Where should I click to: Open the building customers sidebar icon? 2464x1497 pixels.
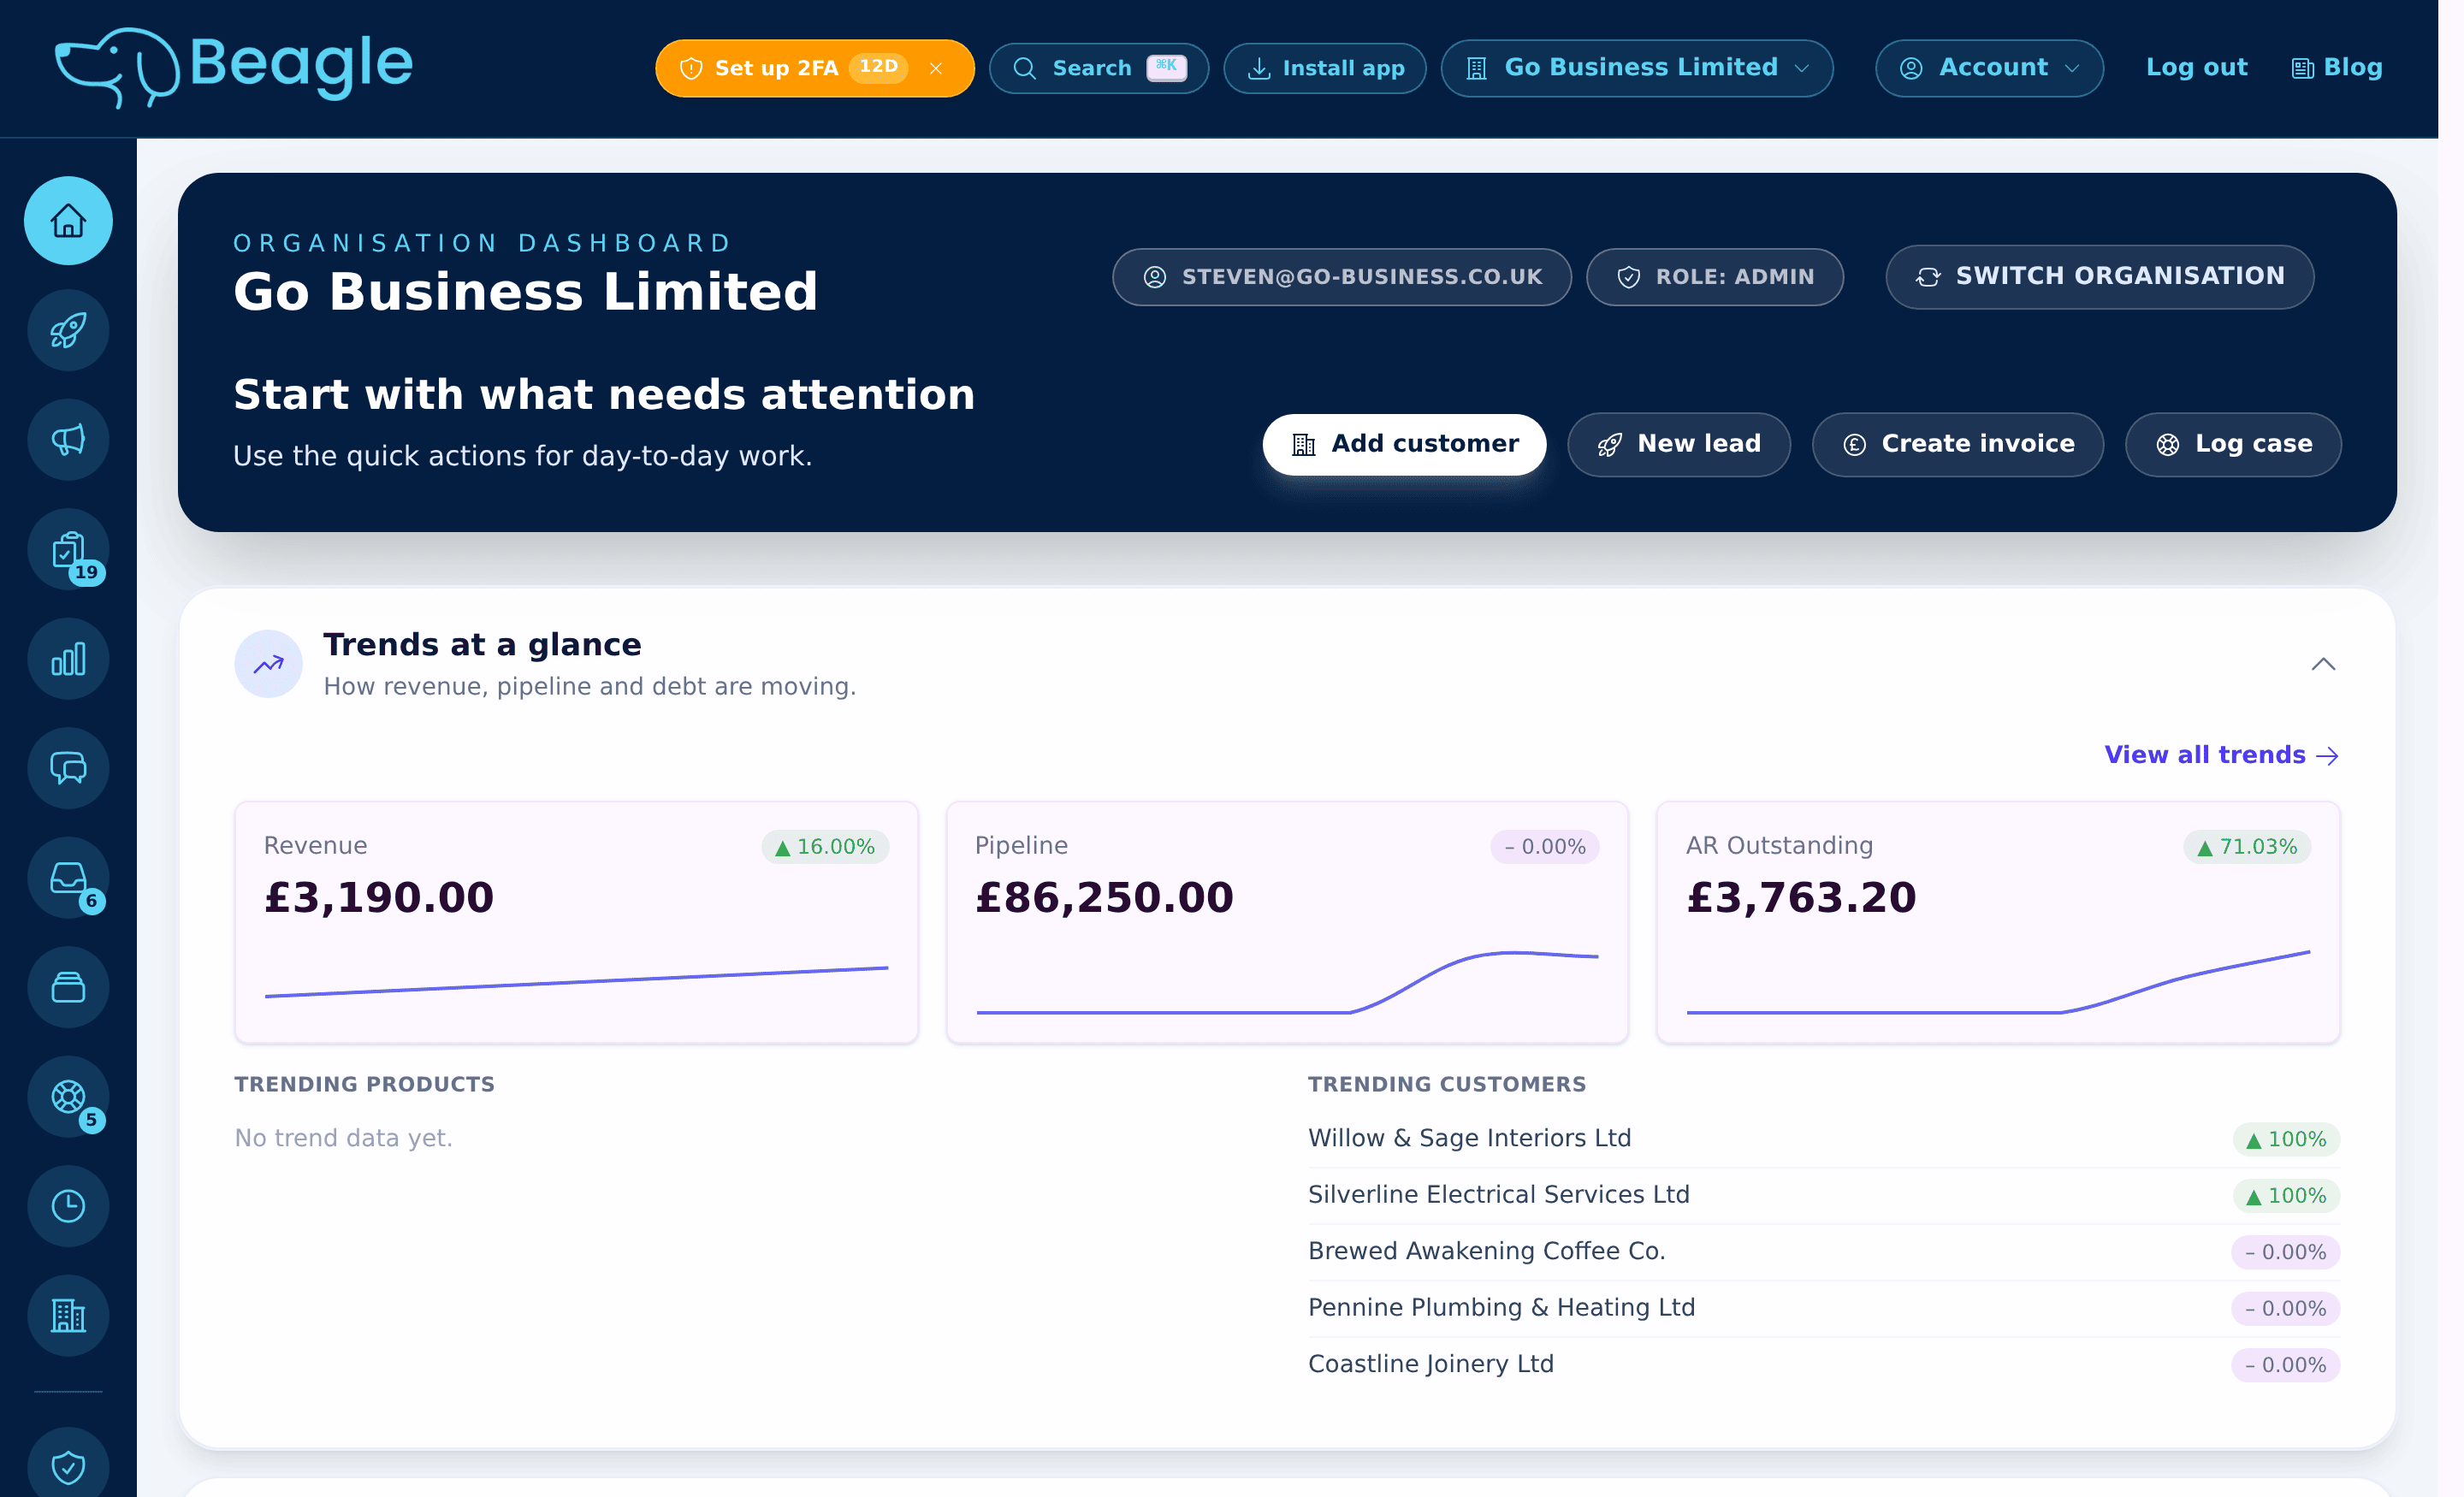click(68, 1316)
